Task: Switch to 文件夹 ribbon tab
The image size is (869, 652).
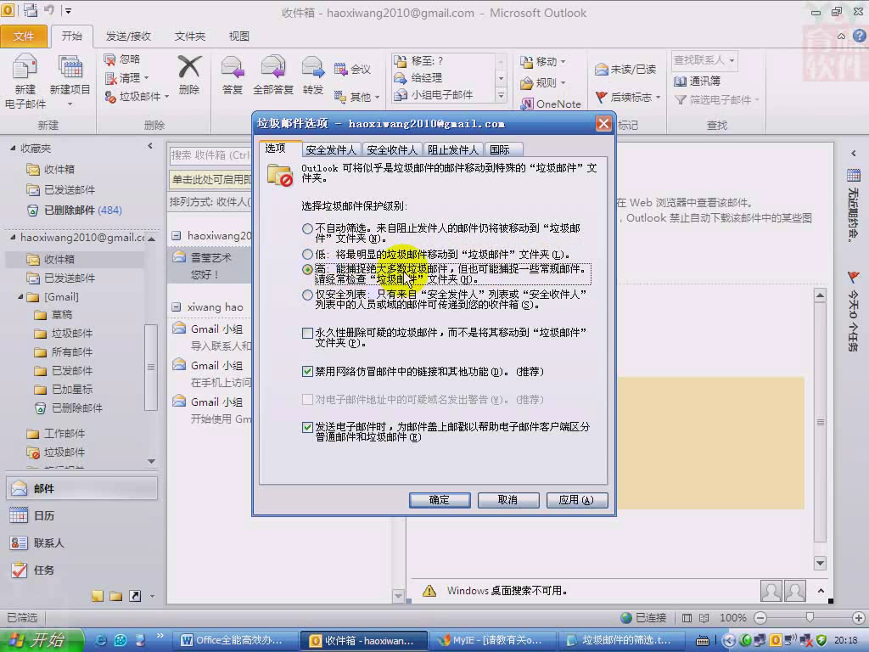Action: point(189,36)
